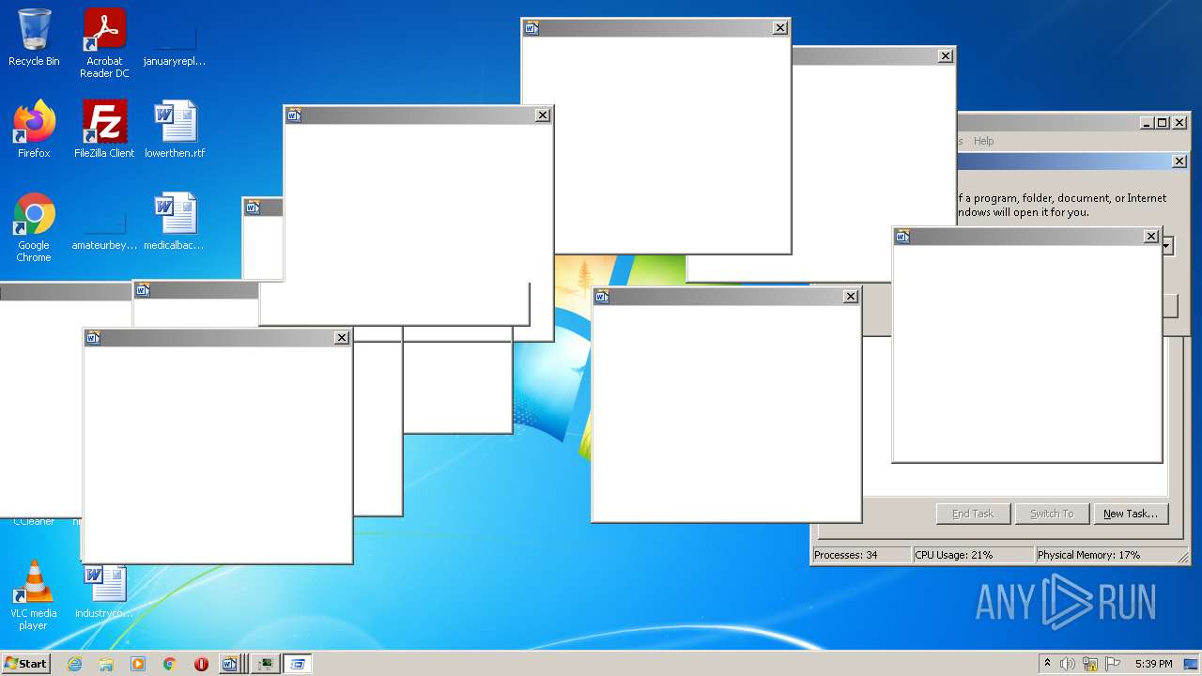The image size is (1202, 676).
Task: Open the volume speaker tray icon
Action: pos(1068,664)
